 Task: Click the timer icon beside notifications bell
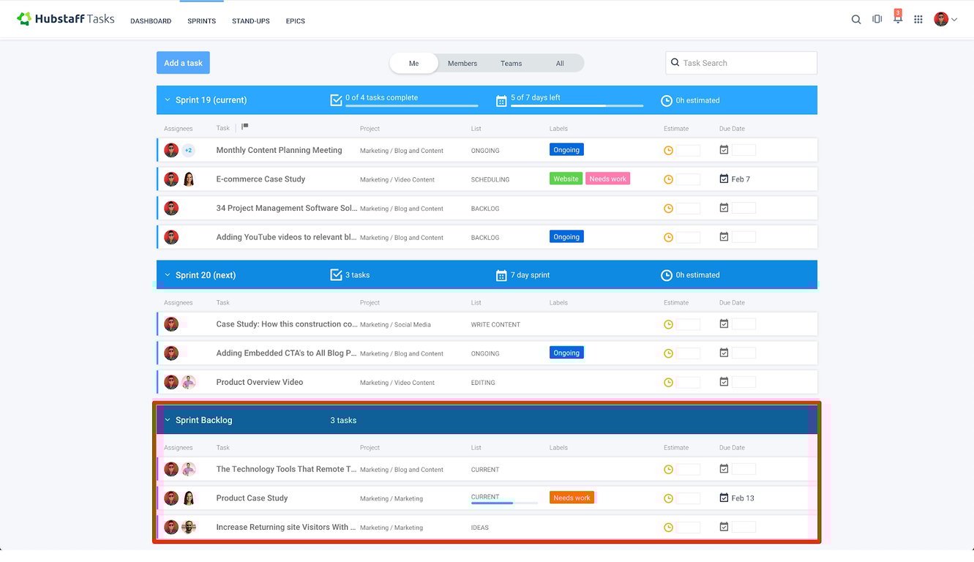pyautogui.click(x=877, y=20)
